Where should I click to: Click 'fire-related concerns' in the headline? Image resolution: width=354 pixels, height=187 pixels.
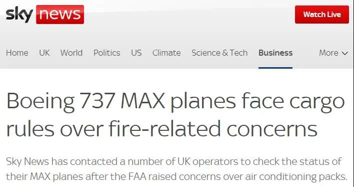[x=213, y=129]
